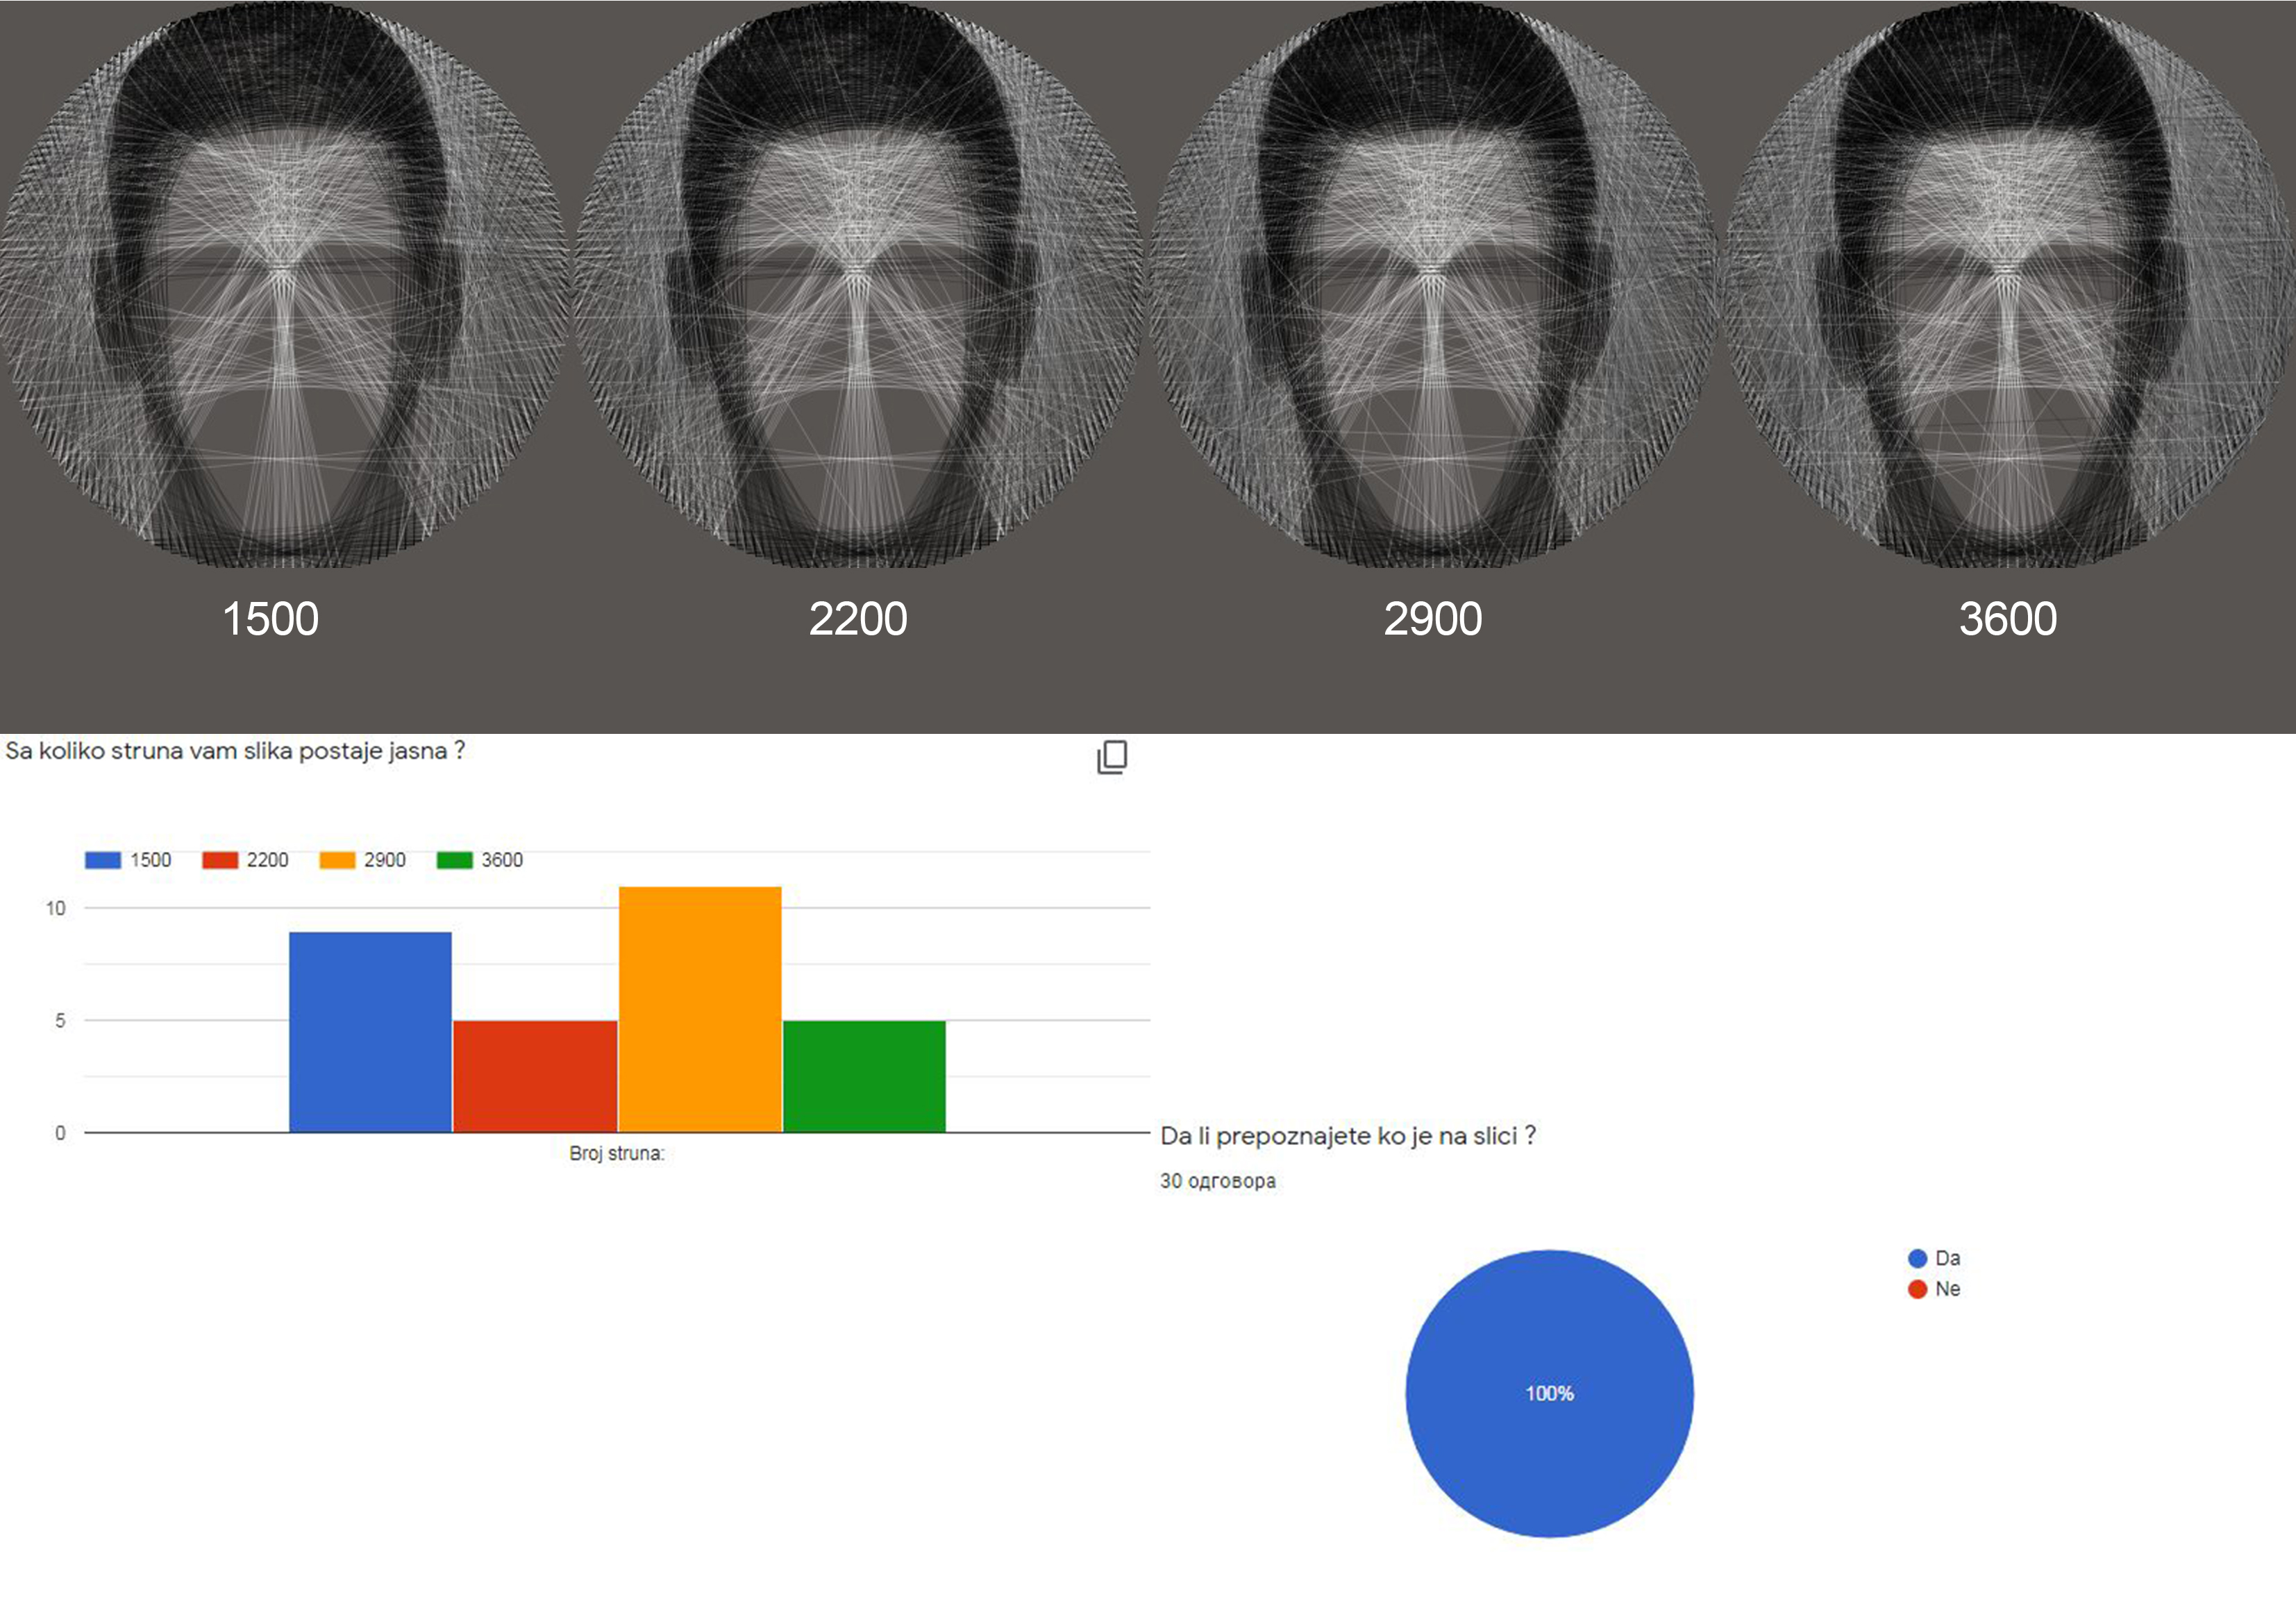This screenshot has height=1624, width=2296.
Task: Click the '10' y-axis value
Action: pos(55,908)
